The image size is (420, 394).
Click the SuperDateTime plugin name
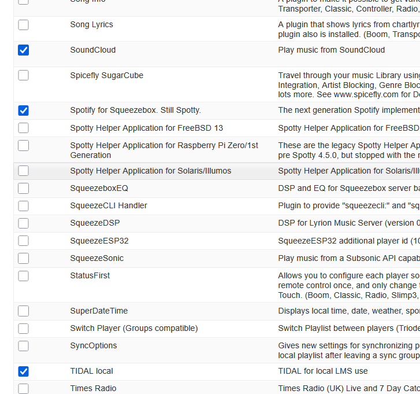tap(99, 311)
